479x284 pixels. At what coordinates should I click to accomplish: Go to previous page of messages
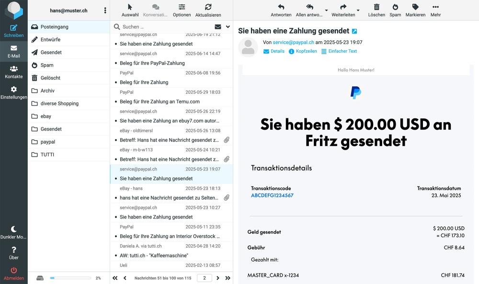click(x=125, y=278)
